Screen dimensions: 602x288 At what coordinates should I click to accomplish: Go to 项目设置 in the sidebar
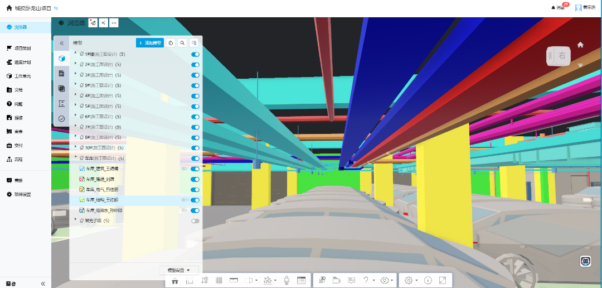[22, 194]
